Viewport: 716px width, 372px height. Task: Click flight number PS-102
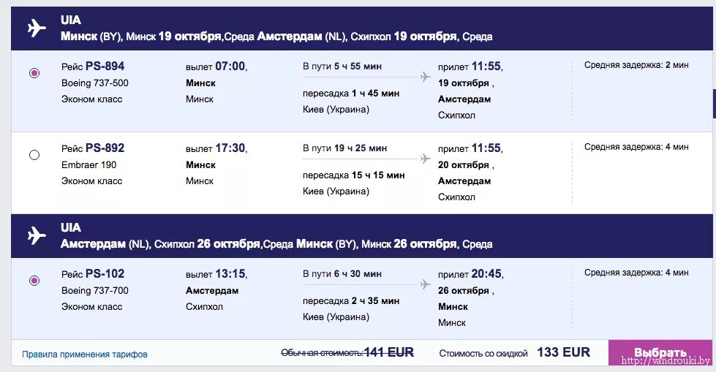coord(105,274)
